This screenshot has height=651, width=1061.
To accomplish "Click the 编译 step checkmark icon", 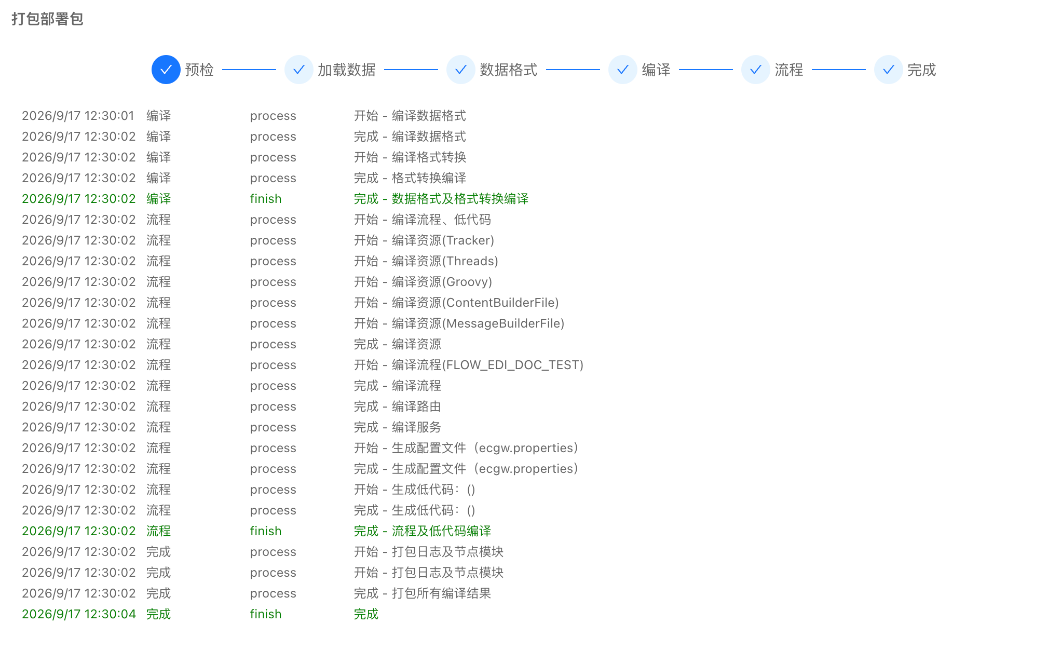I will tap(623, 70).
